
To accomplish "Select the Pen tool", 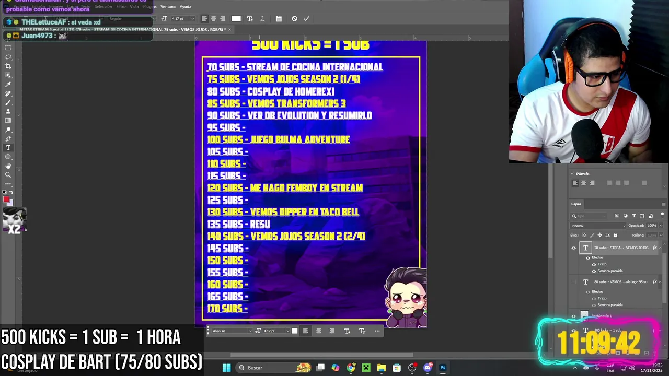I will pyautogui.click(x=8, y=139).
